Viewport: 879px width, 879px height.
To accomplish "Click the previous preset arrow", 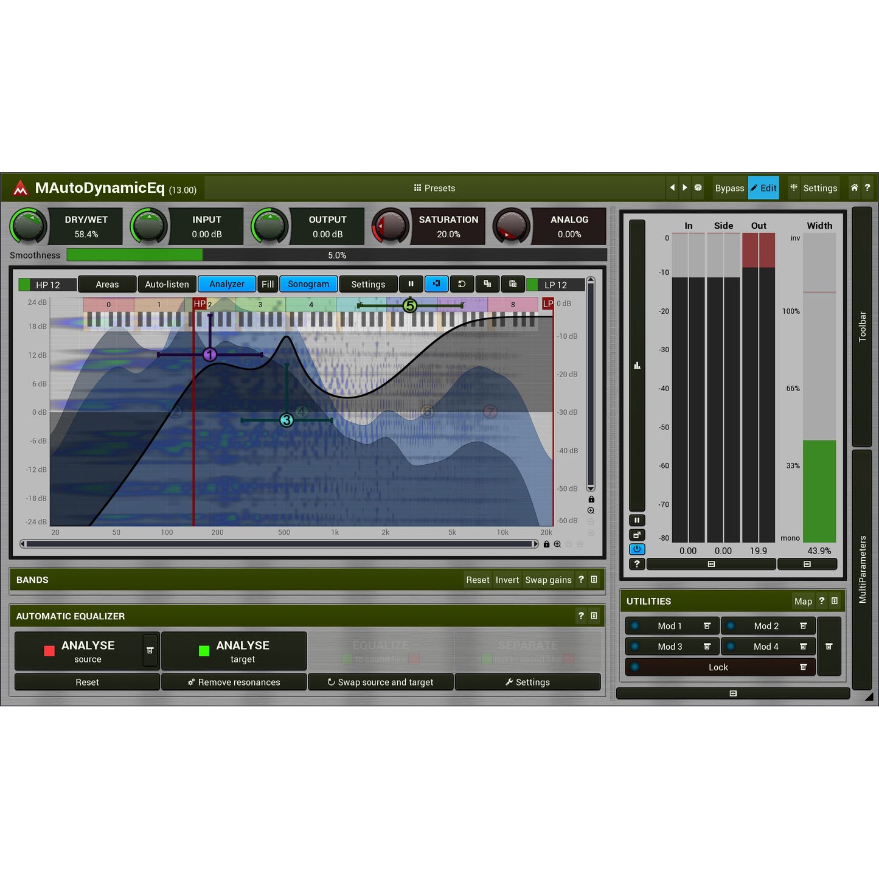I will point(672,188).
